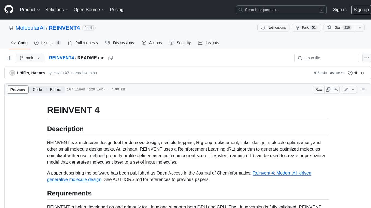Open commit 915ec4c
Screen dimensions: 371x208
[320, 73]
